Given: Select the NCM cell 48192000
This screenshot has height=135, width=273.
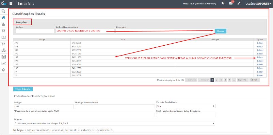Looking at the screenshot, I should click(123, 50).
